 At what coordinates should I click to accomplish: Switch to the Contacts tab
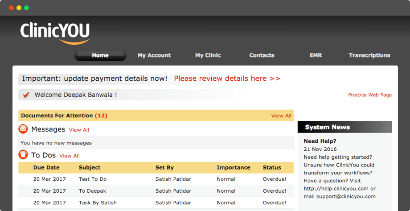(262, 55)
